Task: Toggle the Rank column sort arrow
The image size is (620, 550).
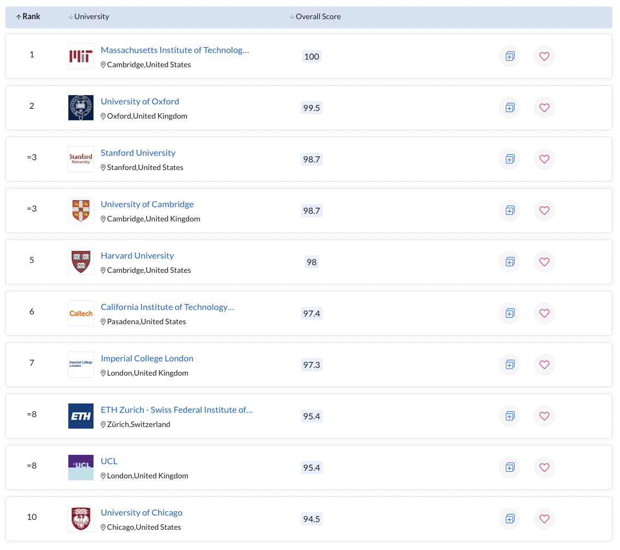Action: tap(20, 16)
